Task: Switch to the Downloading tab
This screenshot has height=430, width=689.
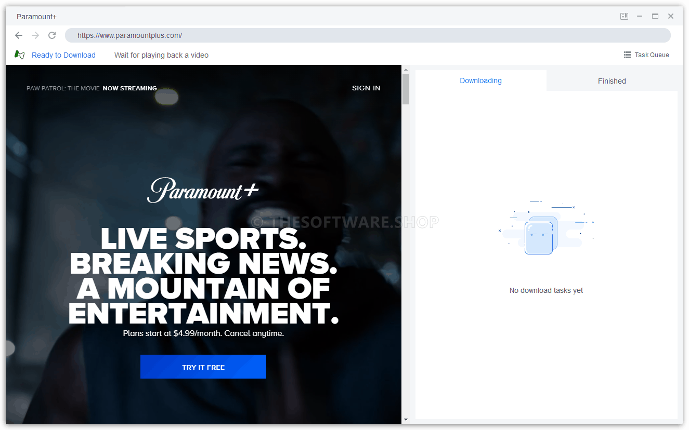Action: 481,80
